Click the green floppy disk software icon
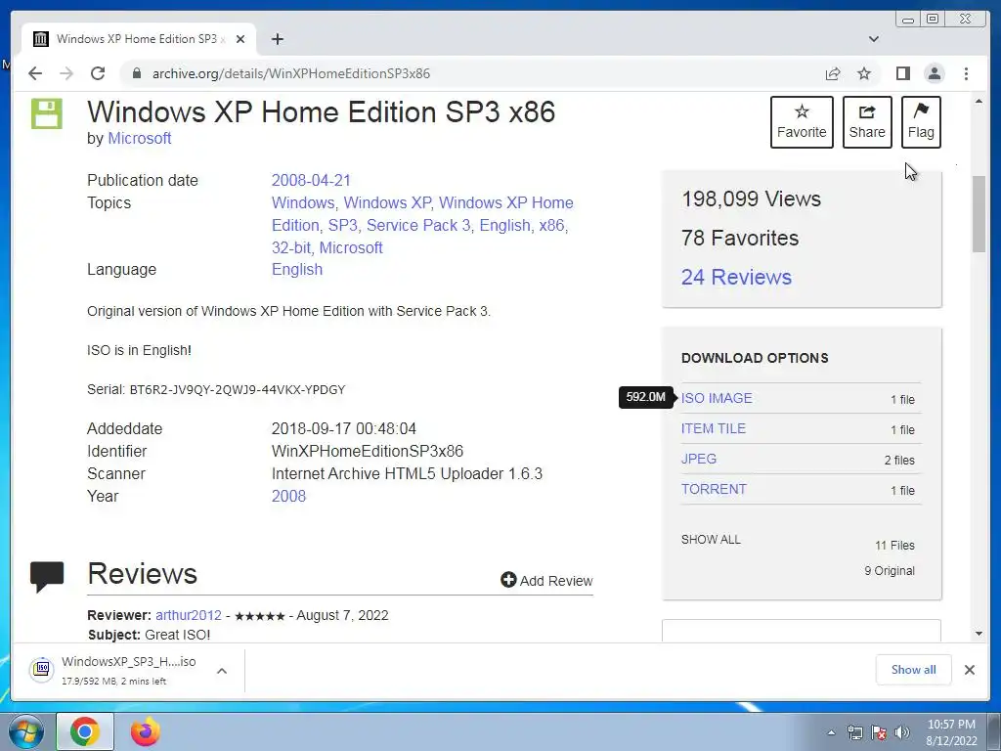 [x=47, y=113]
